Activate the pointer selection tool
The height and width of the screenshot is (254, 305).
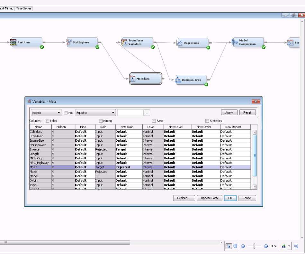coord(229,246)
